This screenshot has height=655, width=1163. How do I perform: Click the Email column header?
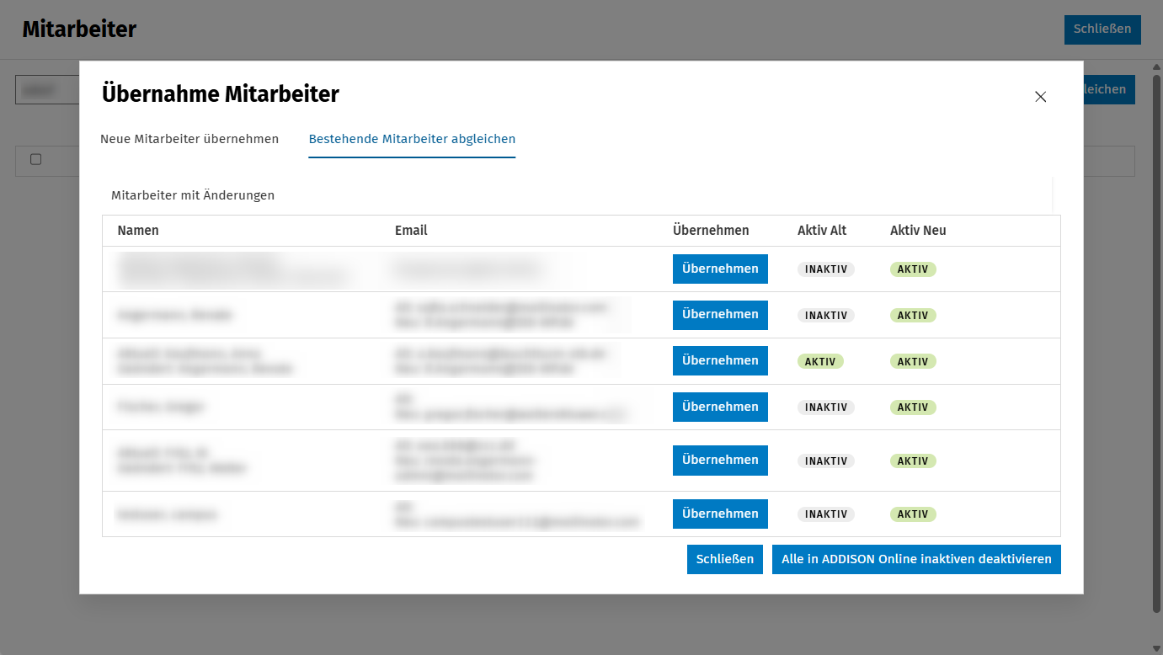pos(411,231)
